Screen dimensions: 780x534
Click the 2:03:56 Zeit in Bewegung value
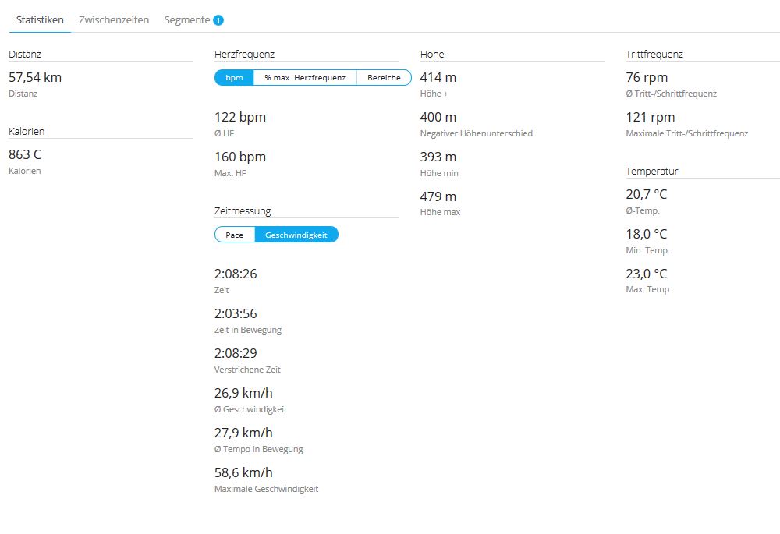pyautogui.click(x=236, y=313)
